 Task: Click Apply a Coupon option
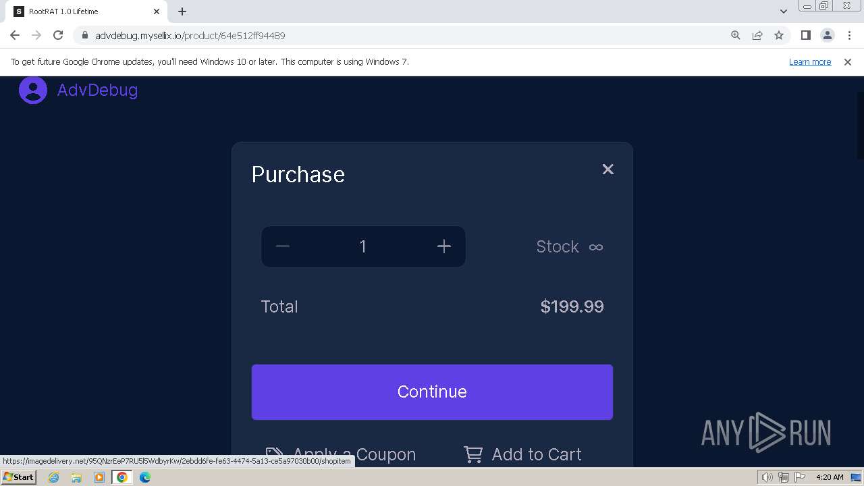tap(341, 454)
